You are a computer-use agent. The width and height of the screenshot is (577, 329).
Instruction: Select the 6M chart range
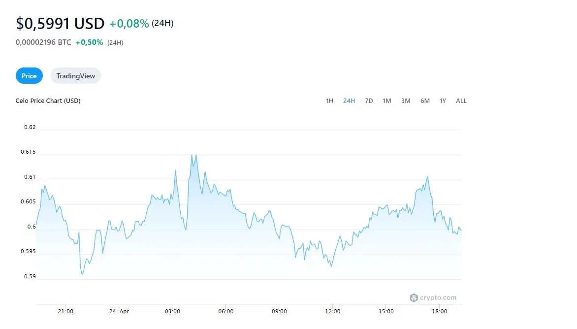pos(424,100)
